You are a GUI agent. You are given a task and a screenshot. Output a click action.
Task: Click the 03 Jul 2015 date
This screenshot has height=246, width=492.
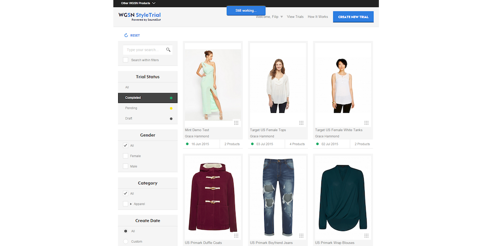(x=265, y=144)
